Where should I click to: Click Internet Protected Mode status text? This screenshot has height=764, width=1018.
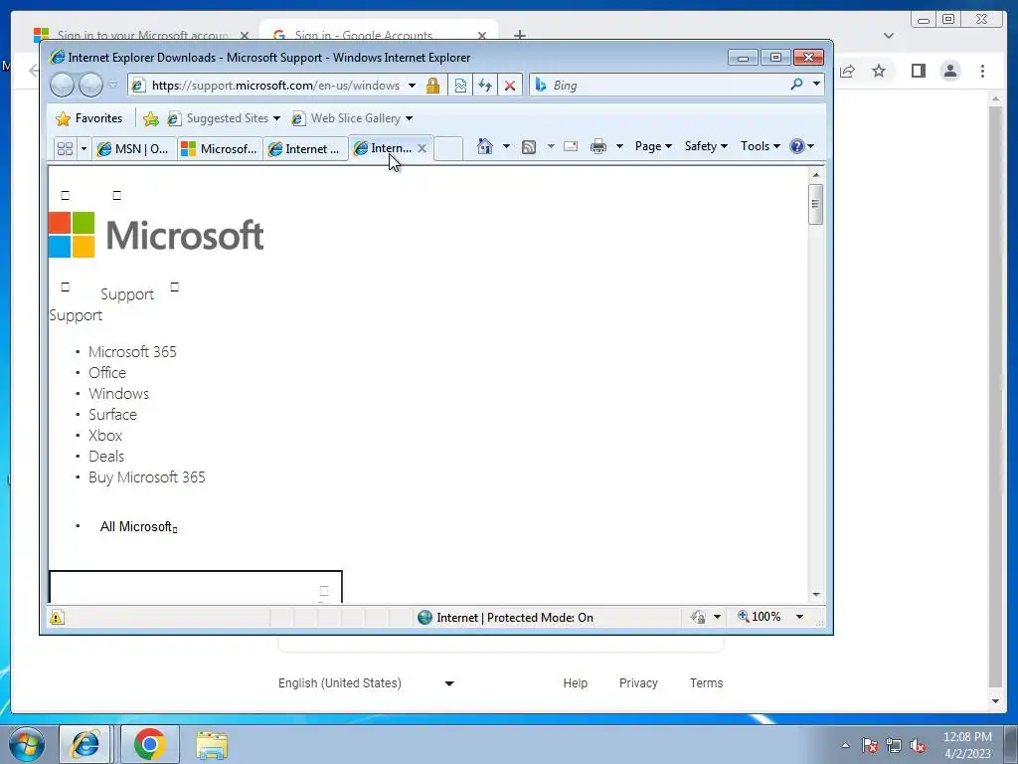(x=515, y=617)
